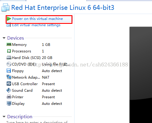Collapse the Devices section arrow
The height and width of the screenshot is (123, 152).
(4, 38)
